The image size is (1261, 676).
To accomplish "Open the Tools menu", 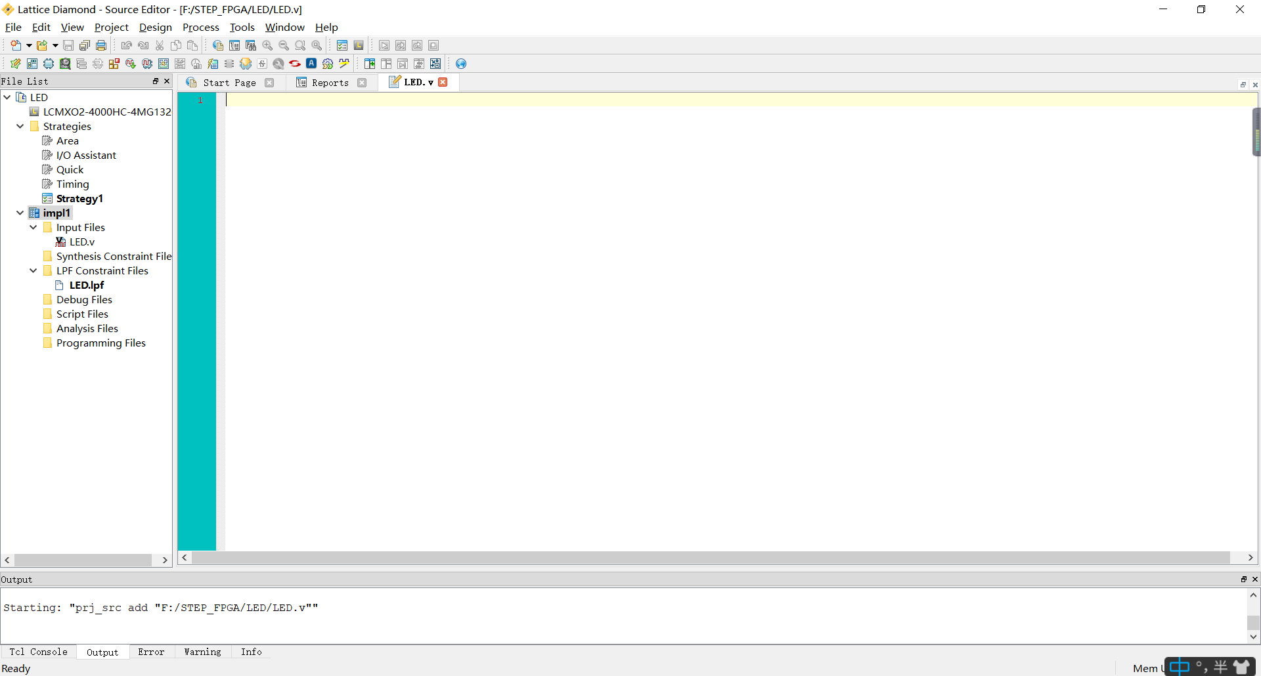I will pyautogui.click(x=242, y=28).
